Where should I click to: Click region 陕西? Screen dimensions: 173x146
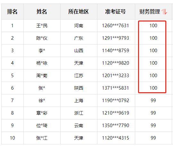coord(79,88)
